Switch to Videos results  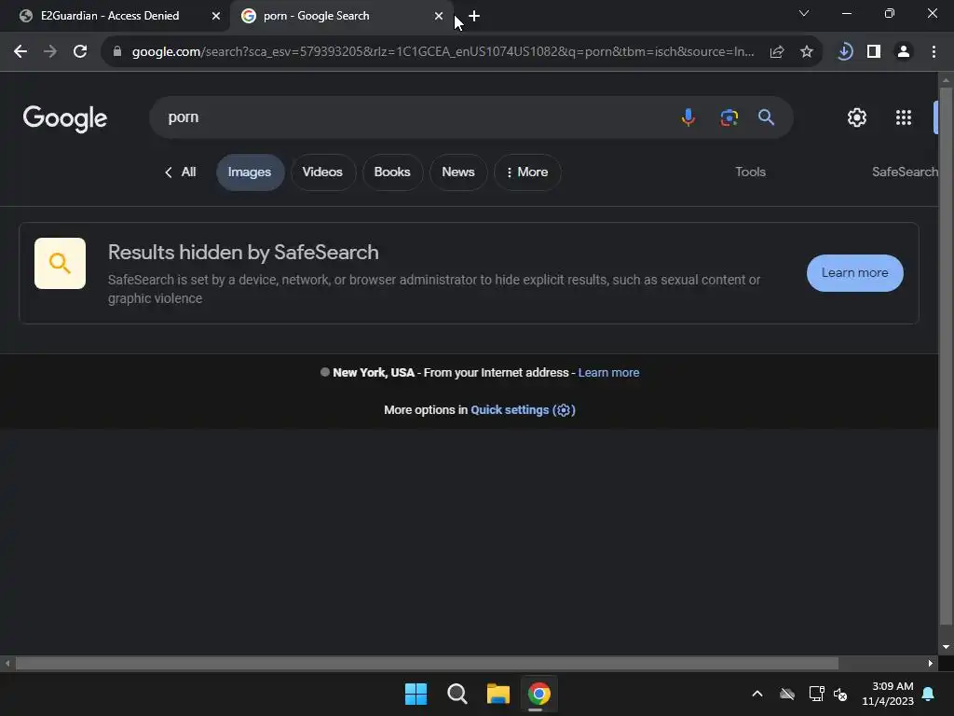point(322,172)
